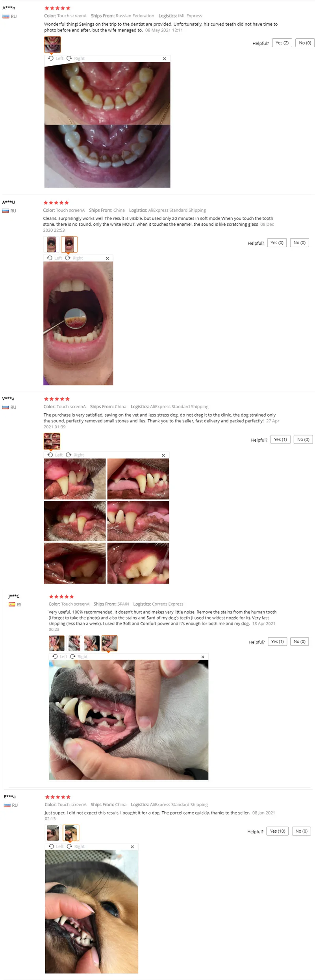This screenshot has width=315, height=980.
Task: Rotate A***n's review photo right
Action: (76, 58)
